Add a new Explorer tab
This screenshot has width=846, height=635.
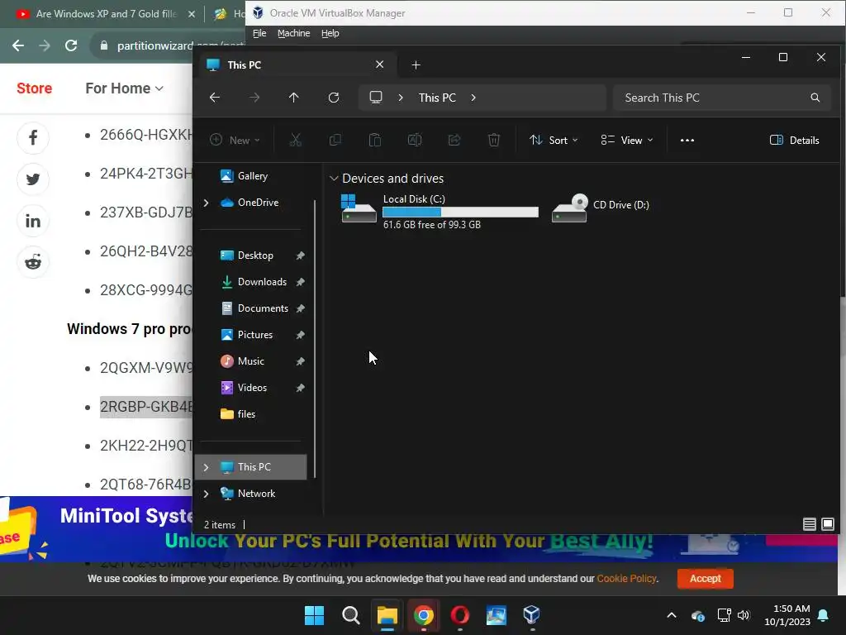pos(416,64)
